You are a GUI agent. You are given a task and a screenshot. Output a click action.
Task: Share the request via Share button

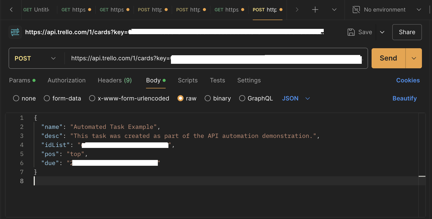[407, 32]
